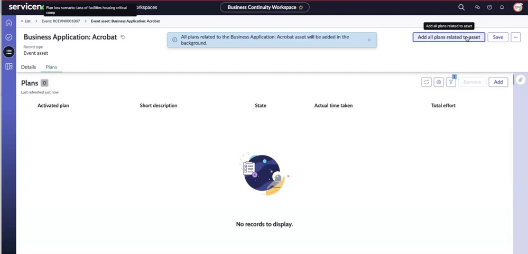Viewport: 528px width, 254px height.
Task: Go to List breadcrumb
Action: click(x=27, y=21)
